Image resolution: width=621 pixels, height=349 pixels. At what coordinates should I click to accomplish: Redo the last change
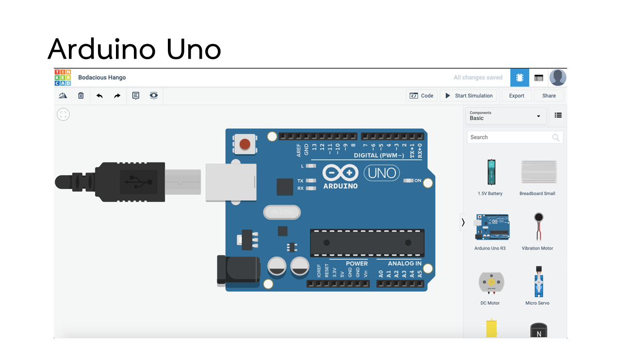[117, 96]
